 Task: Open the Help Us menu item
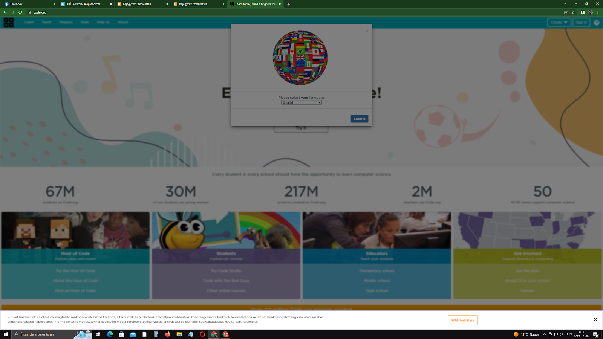coord(103,22)
